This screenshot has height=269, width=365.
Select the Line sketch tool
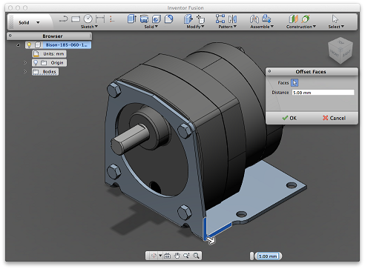pos(63,19)
